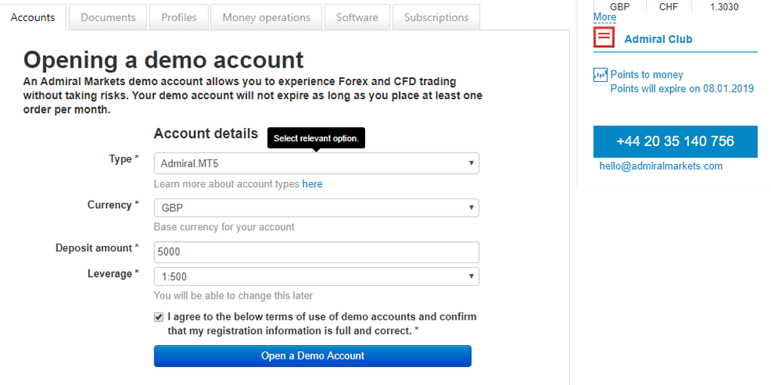Open the Profiles tab
This screenshot has width=771, height=385.
(x=179, y=17)
